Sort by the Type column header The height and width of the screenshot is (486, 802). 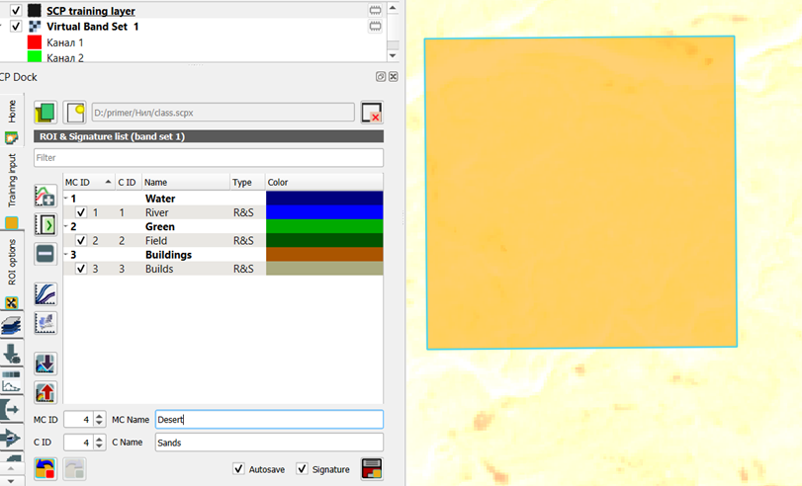tap(247, 182)
